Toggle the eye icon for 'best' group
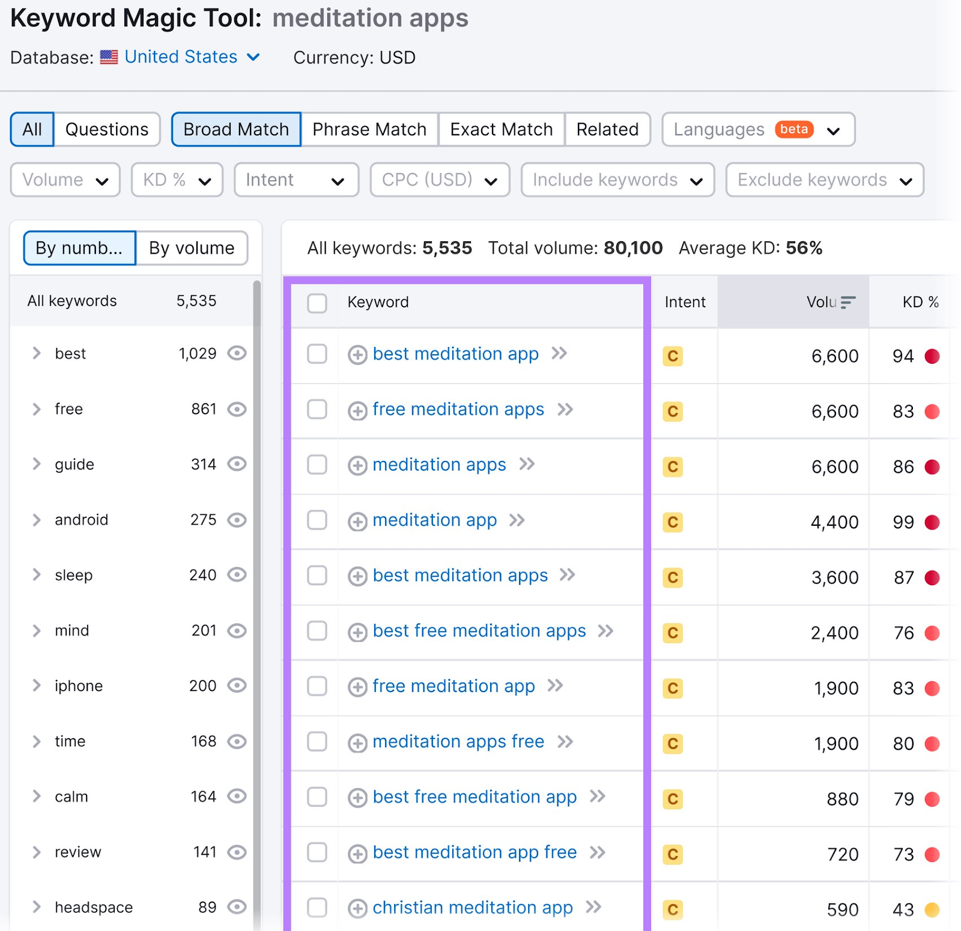 coord(237,353)
